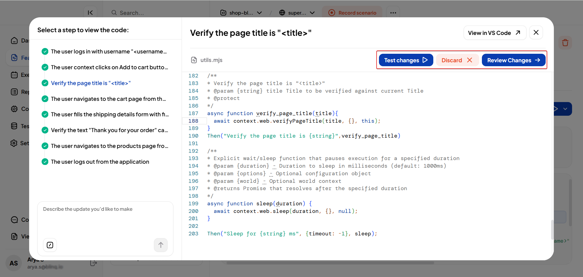Select step 'The user logs in with username'
Screen dimensions: 583x277
tap(108, 52)
